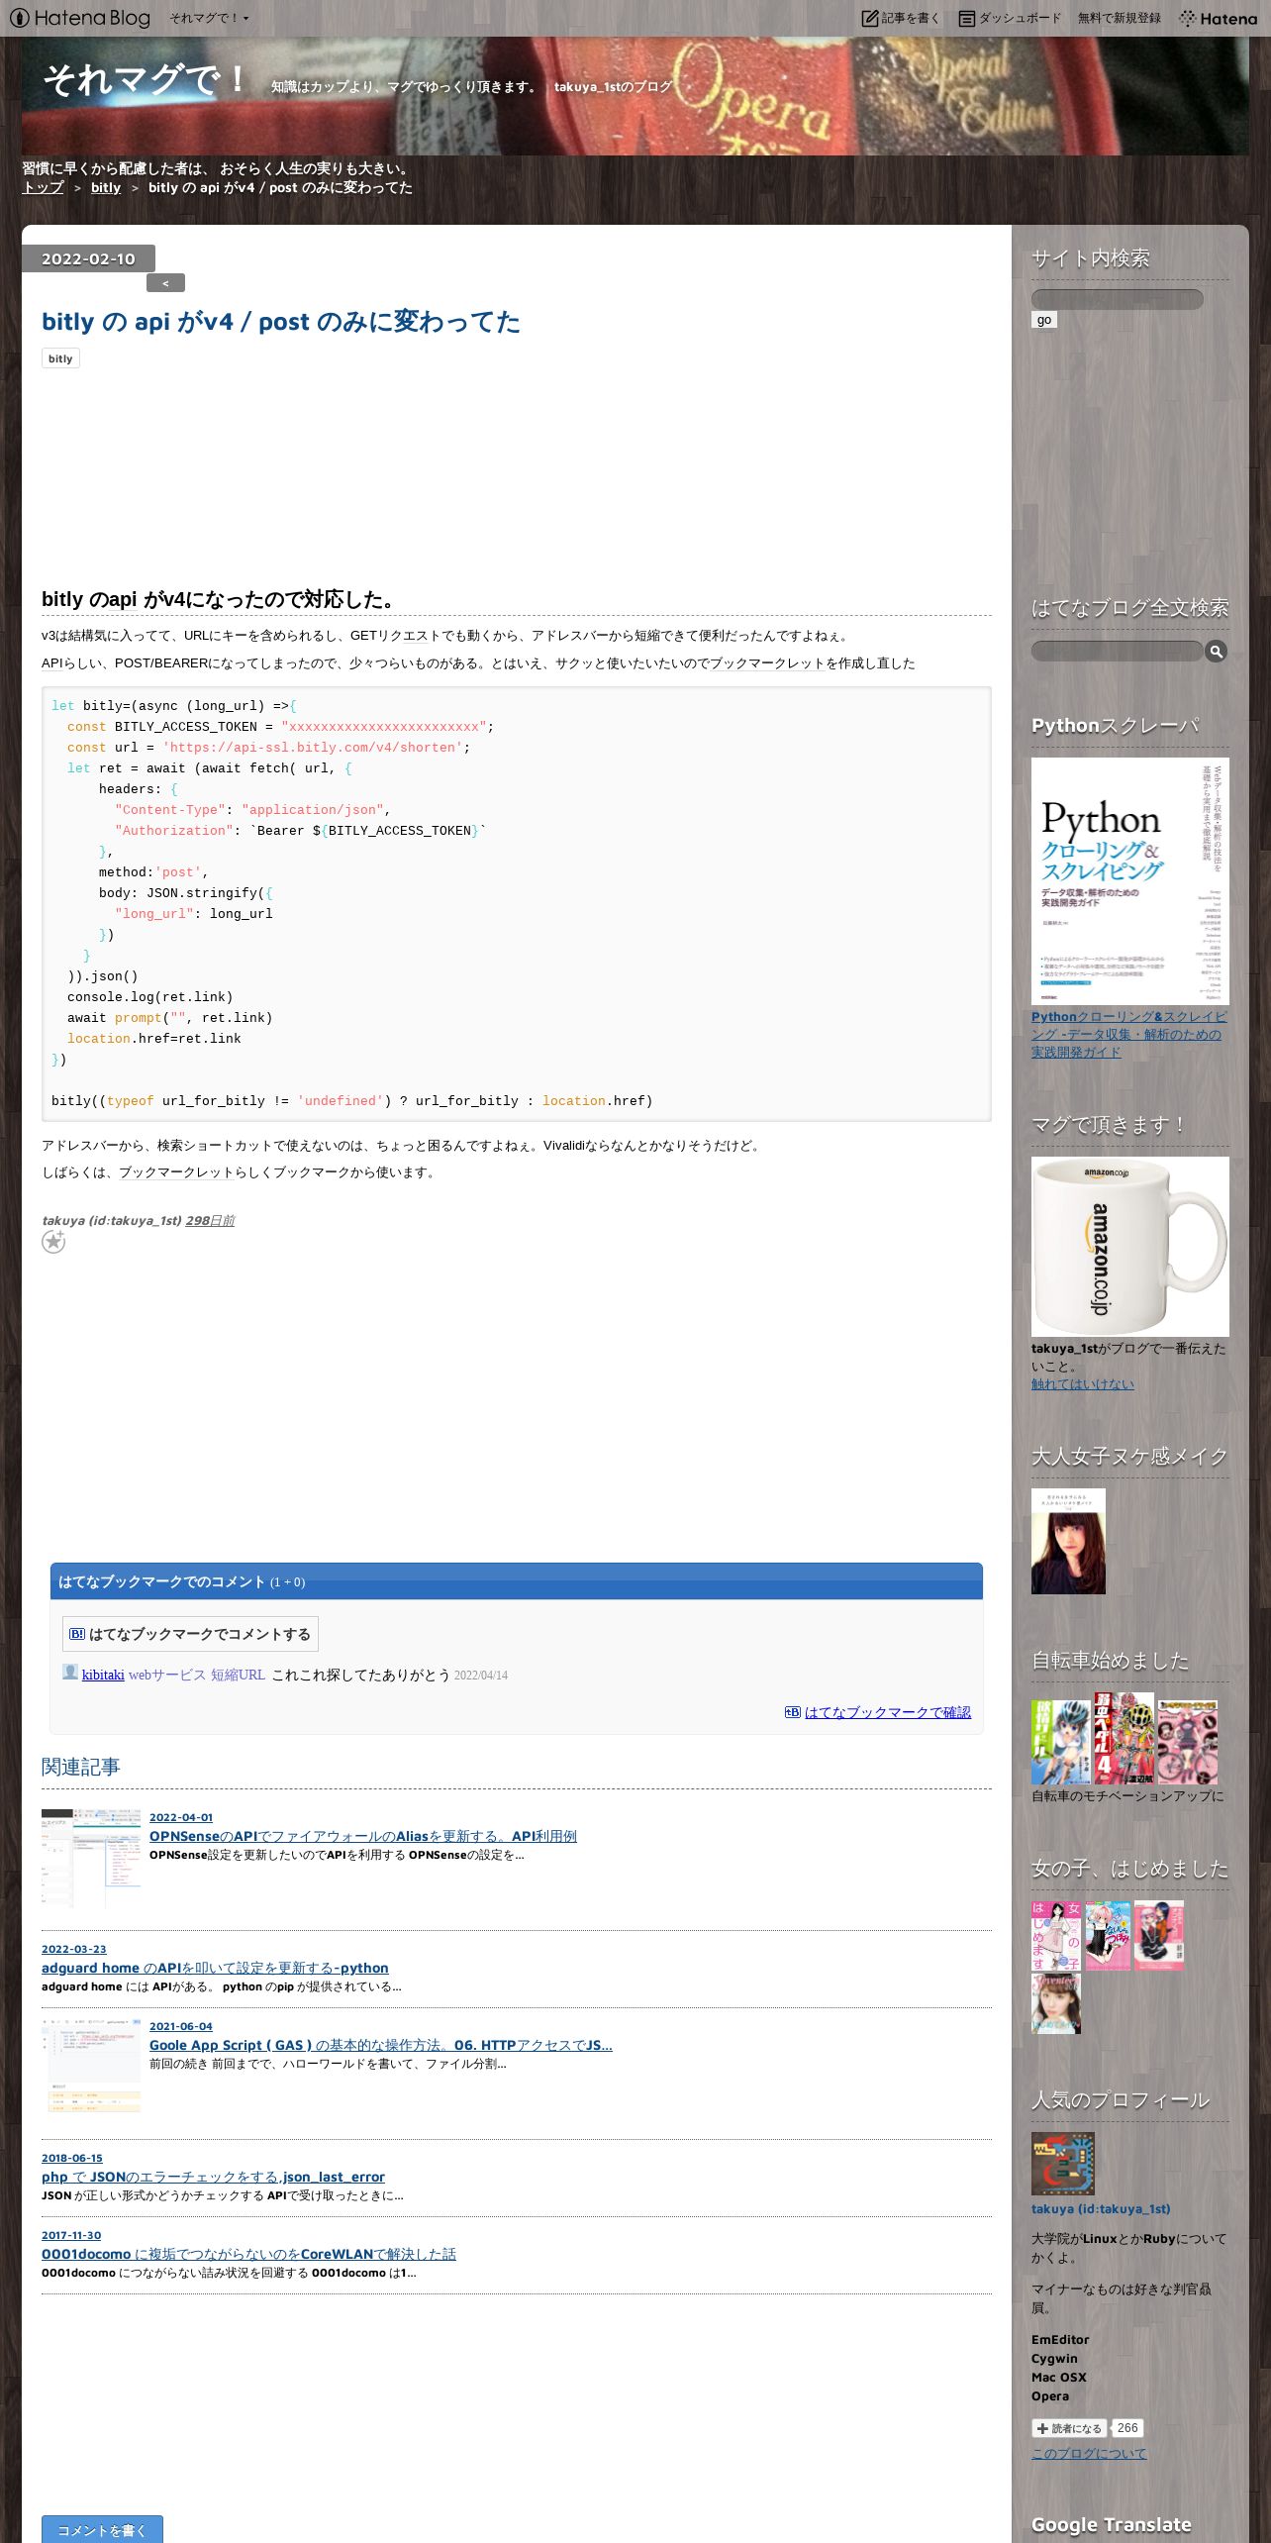
Task: Click the B! icon beside はてなブックマークで確認
Action: (x=793, y=1712)
